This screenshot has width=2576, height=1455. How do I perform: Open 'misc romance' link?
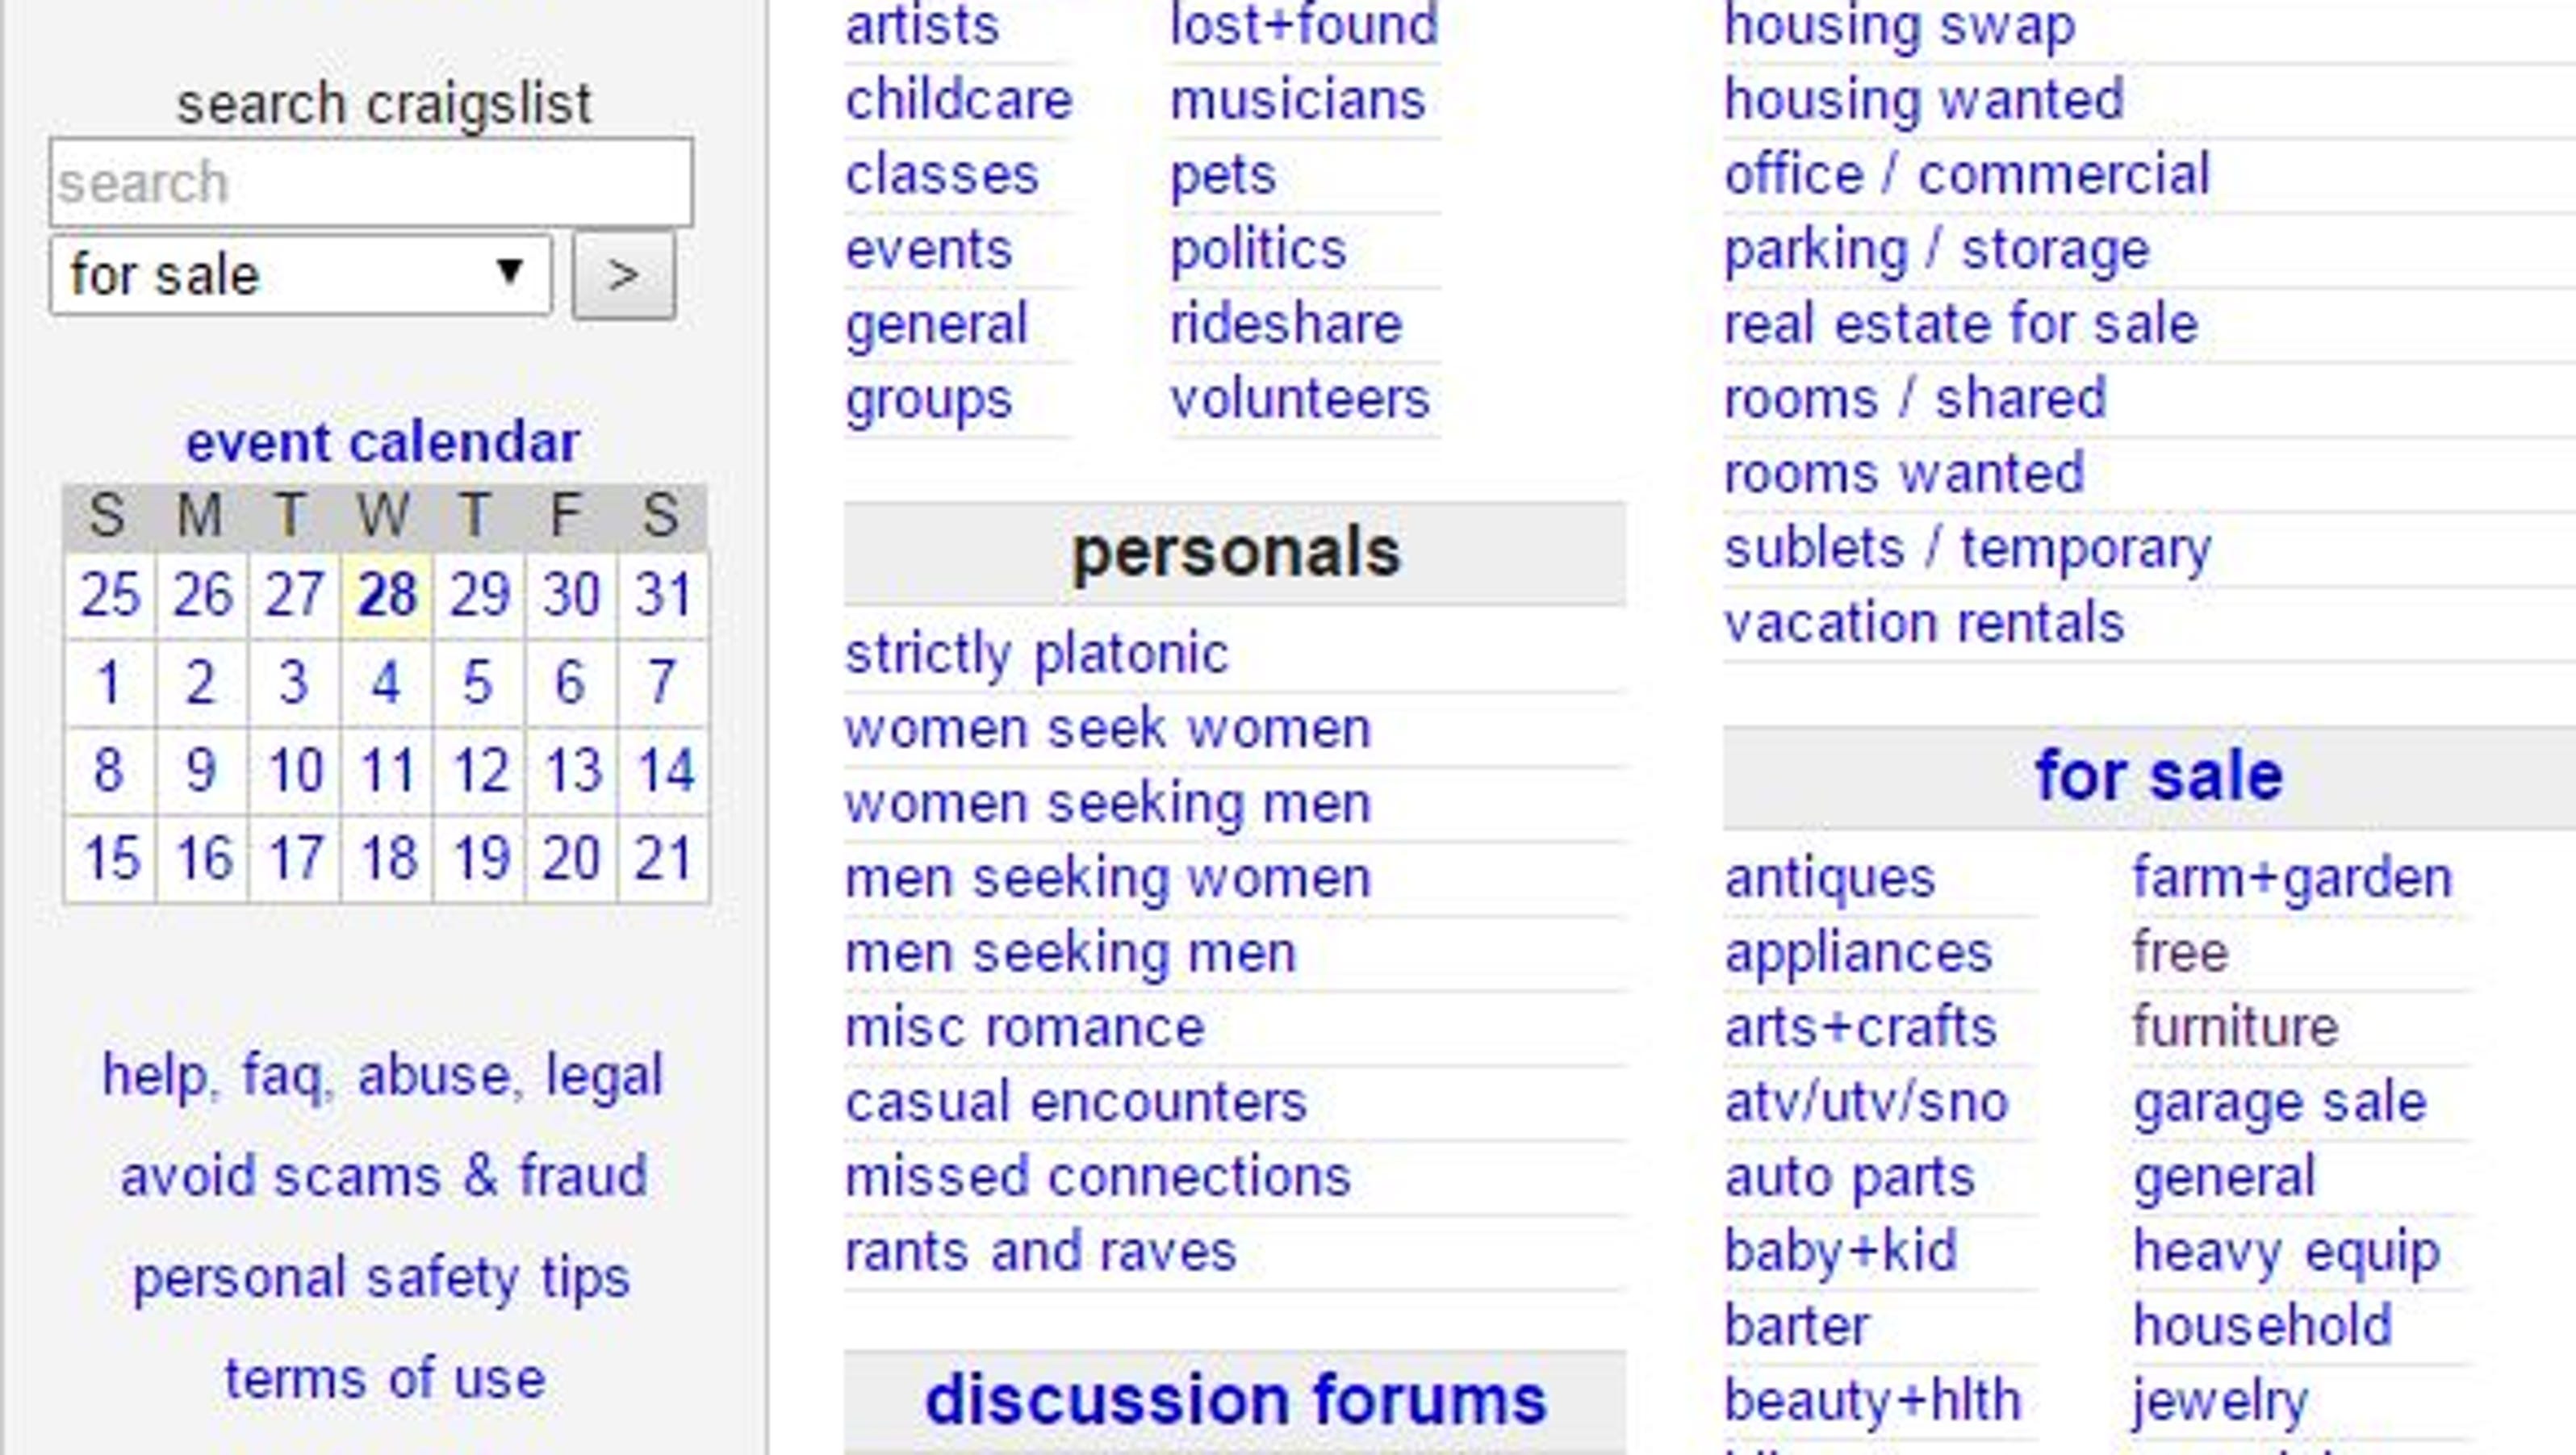1025,1028
